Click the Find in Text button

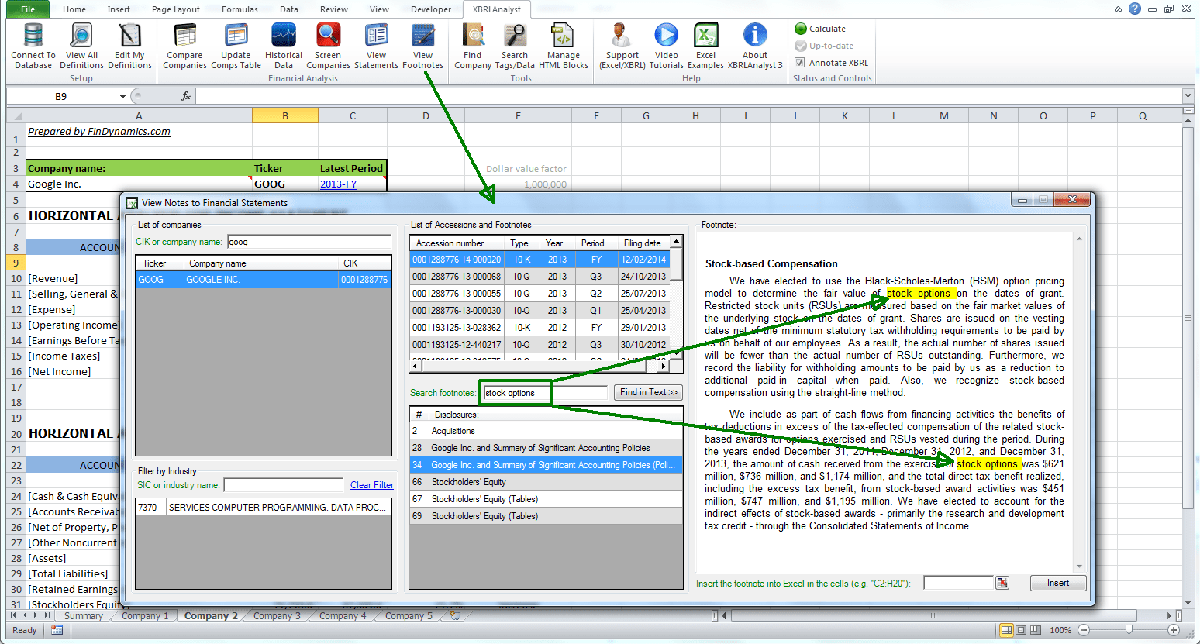647,394
